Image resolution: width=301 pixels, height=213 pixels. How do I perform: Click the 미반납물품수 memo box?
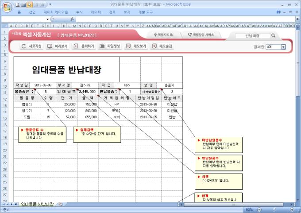tap(219, 145)
